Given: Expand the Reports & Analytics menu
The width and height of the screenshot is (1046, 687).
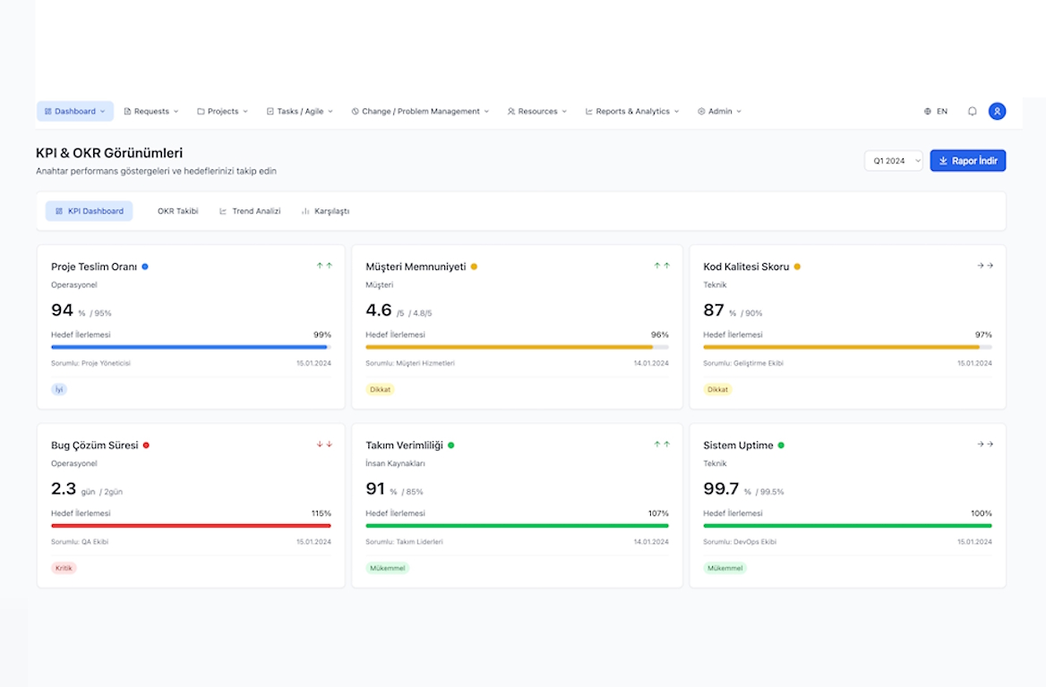Looking at the screenshot, I should [x=632, y=112].
